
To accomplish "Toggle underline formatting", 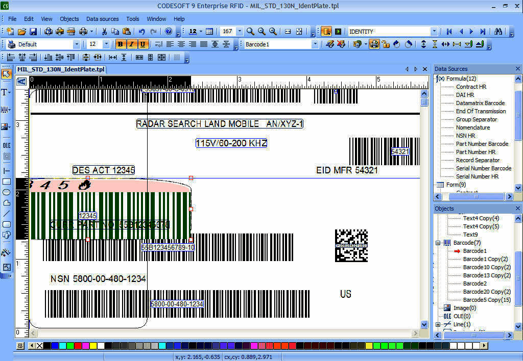I will click(142, 44).
